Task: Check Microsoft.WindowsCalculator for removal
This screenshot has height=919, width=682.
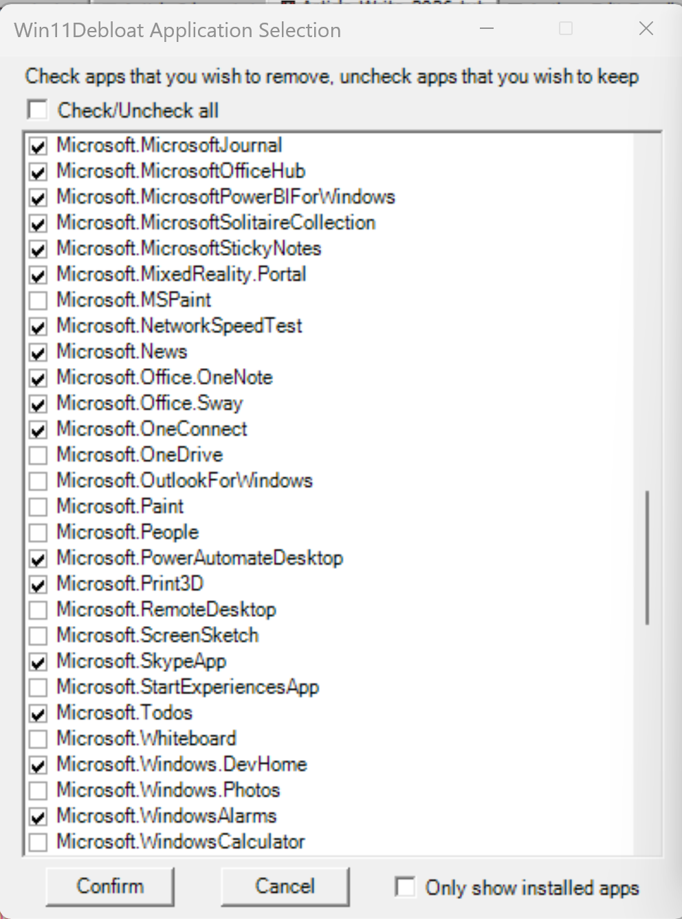Action: pos(38,843)
